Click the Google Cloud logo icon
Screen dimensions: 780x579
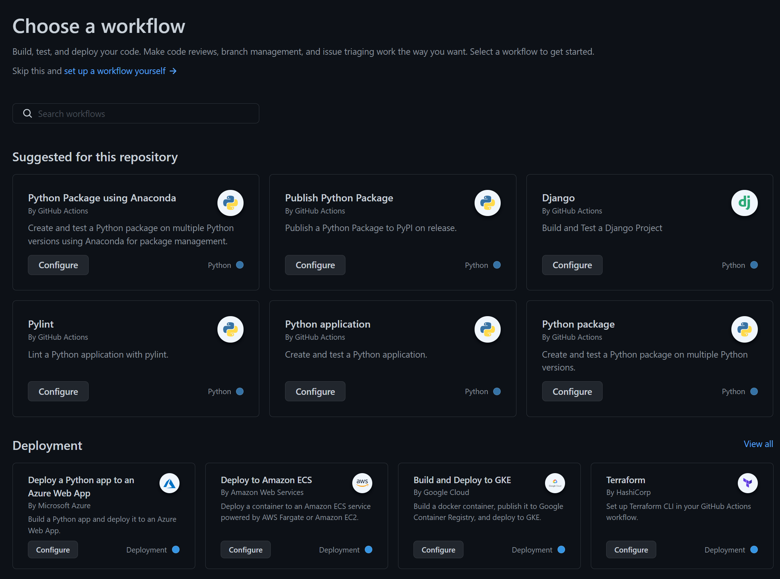(555, 483)
